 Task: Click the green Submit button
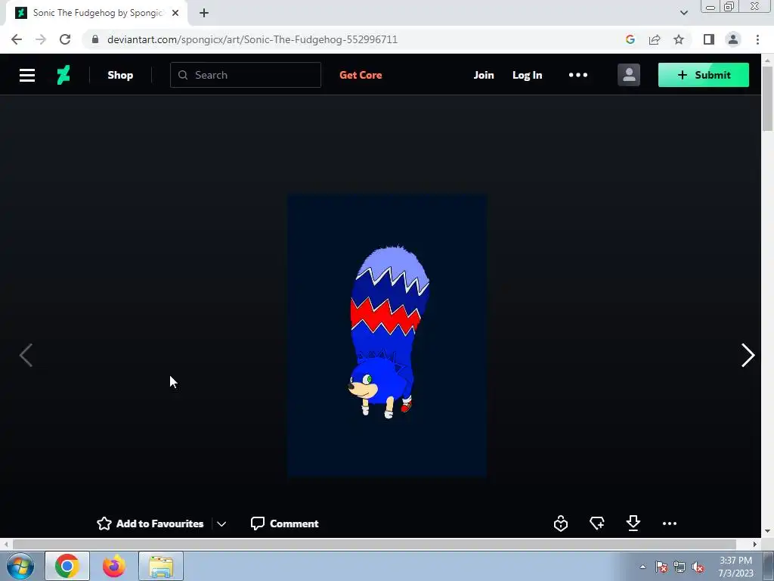point(704,75)
